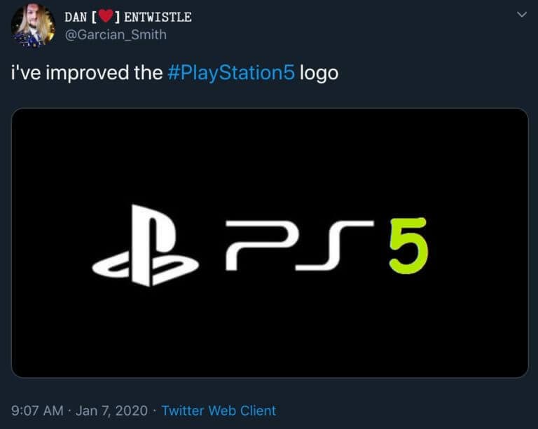Viewport: 538px width, 429px height.
Task: Click the word "logo" in tweet text
Action: point(319,73)
